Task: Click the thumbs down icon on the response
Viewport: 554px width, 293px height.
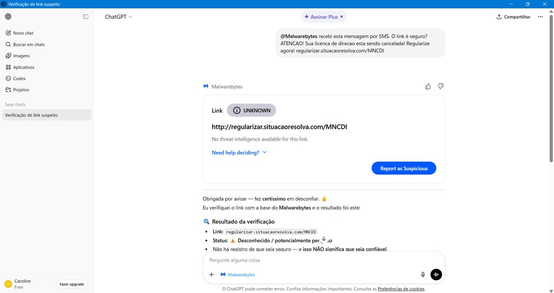Action: 441,87
